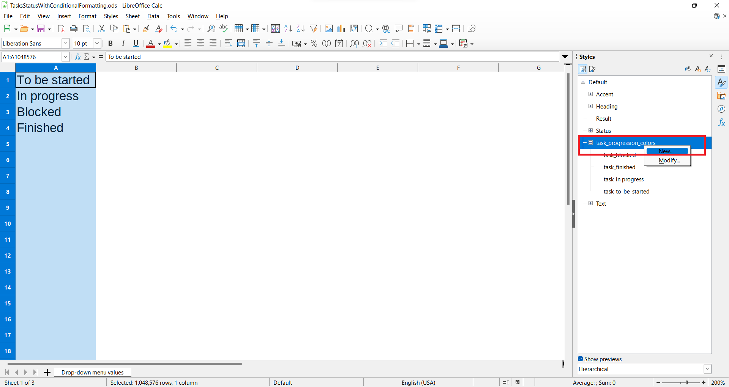Toggle Italic formatting
Viewport: 729px width, 387px height.
click(123, 44)
